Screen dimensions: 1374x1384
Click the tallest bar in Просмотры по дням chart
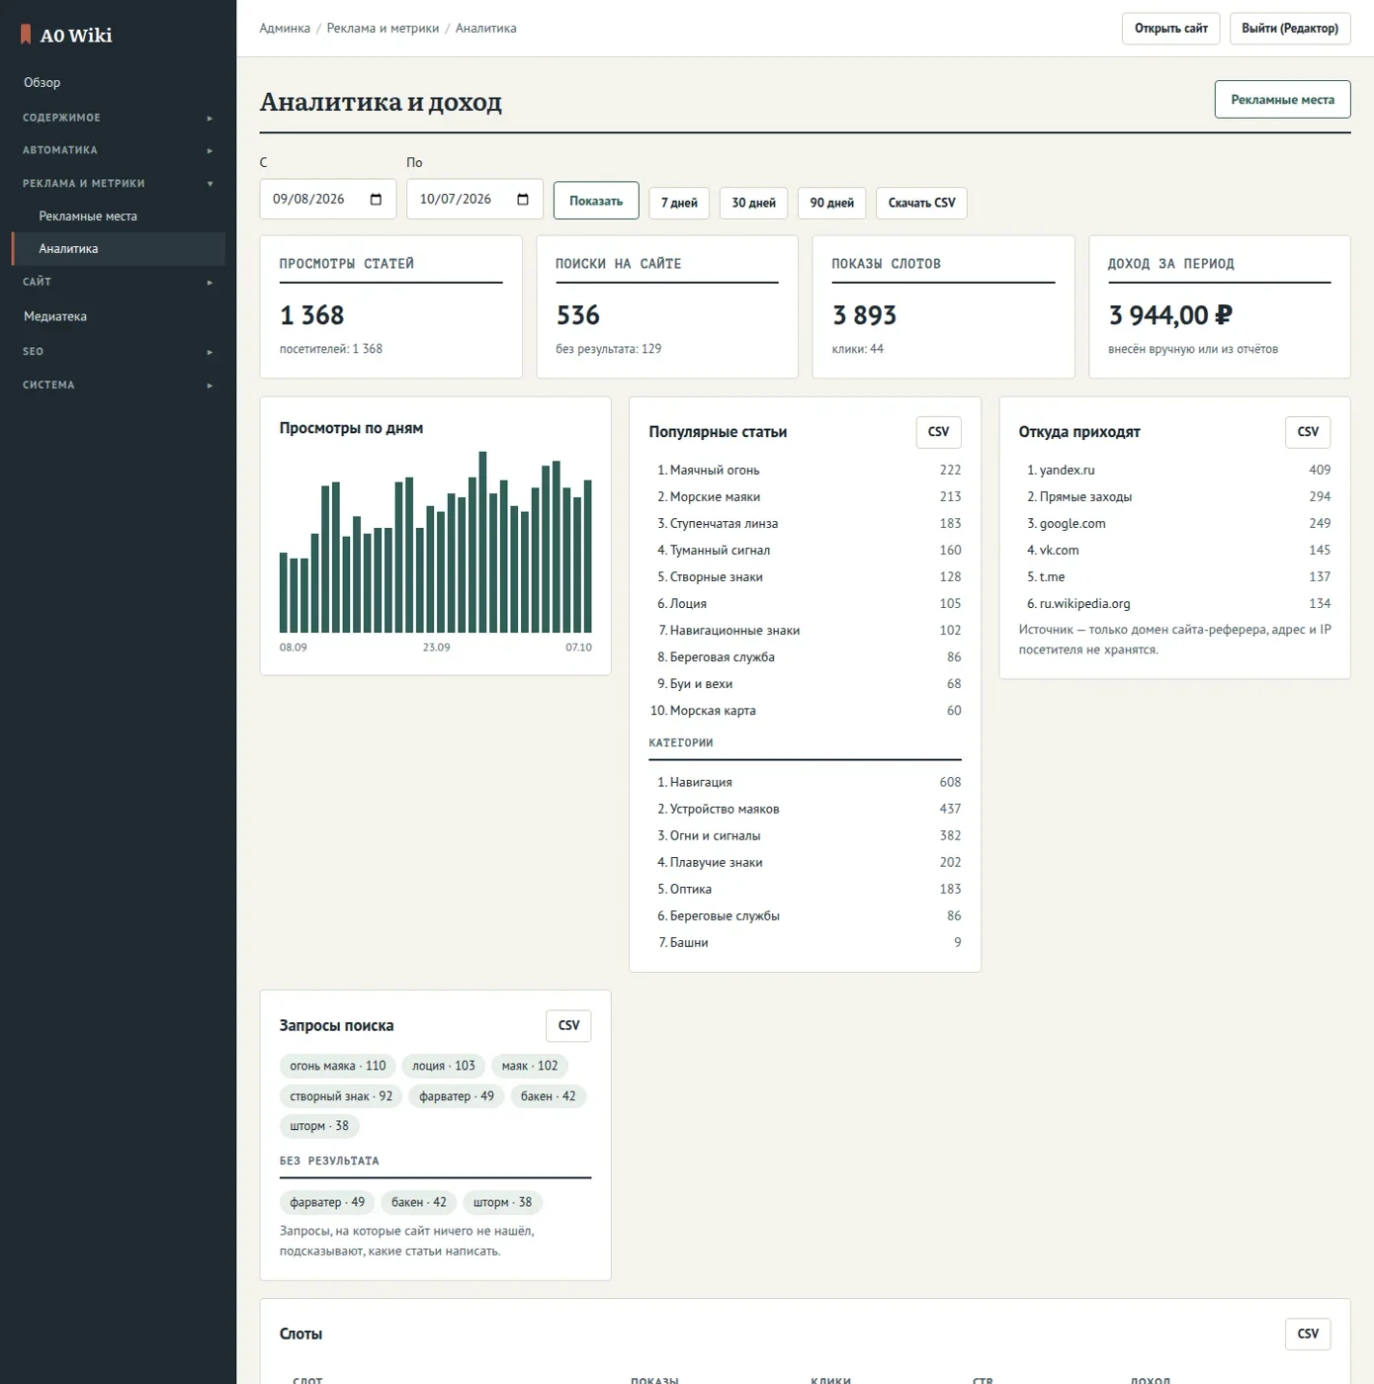click(x=482, y=542)
